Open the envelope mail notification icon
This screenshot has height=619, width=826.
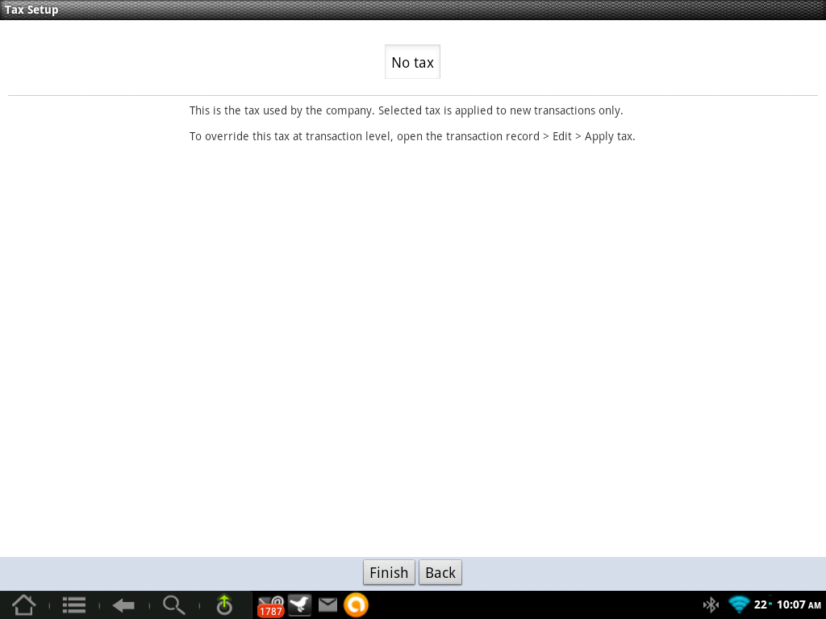(327, 604)
